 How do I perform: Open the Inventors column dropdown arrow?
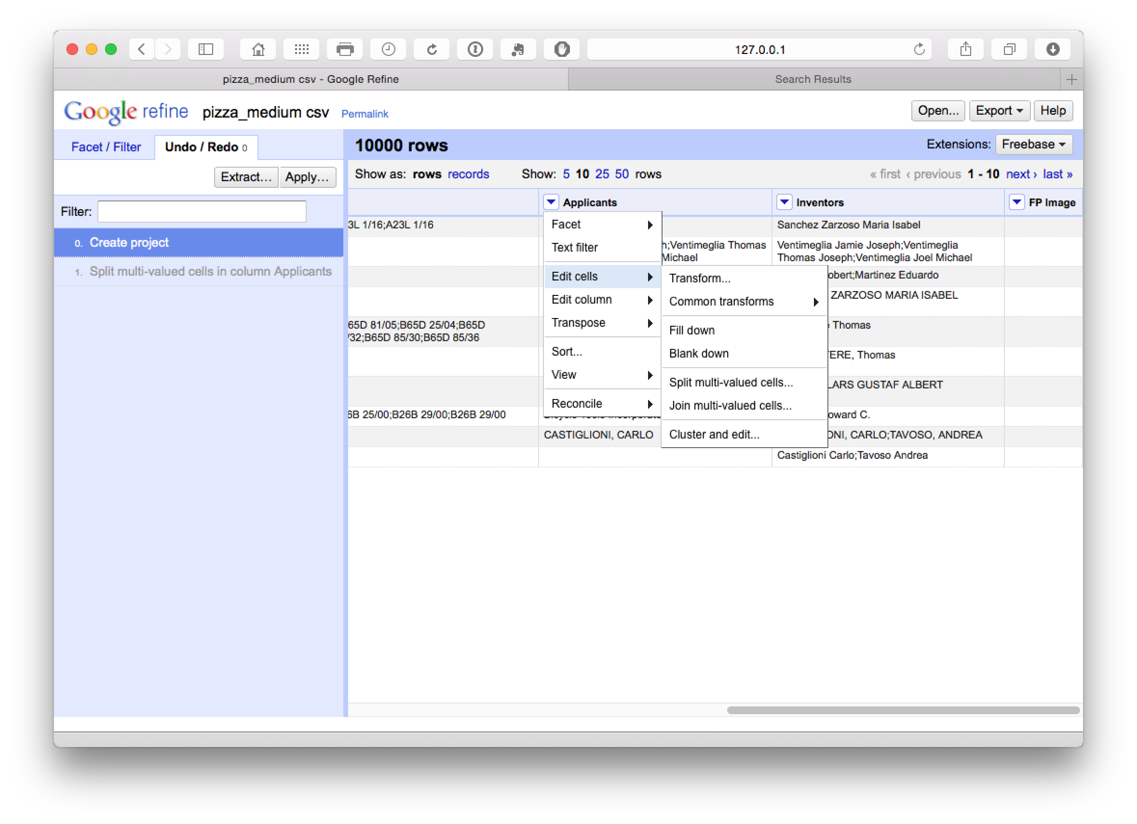[x=784, y=202]
